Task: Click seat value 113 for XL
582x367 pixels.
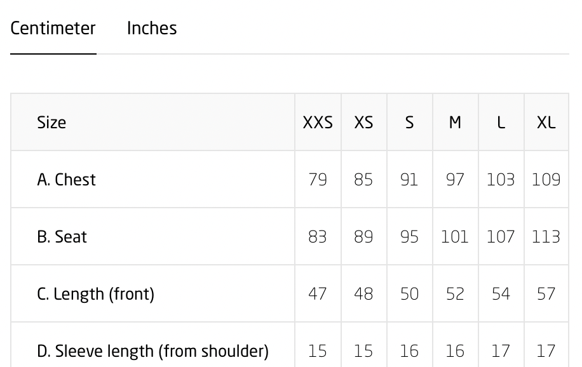Action: point(546,237)
